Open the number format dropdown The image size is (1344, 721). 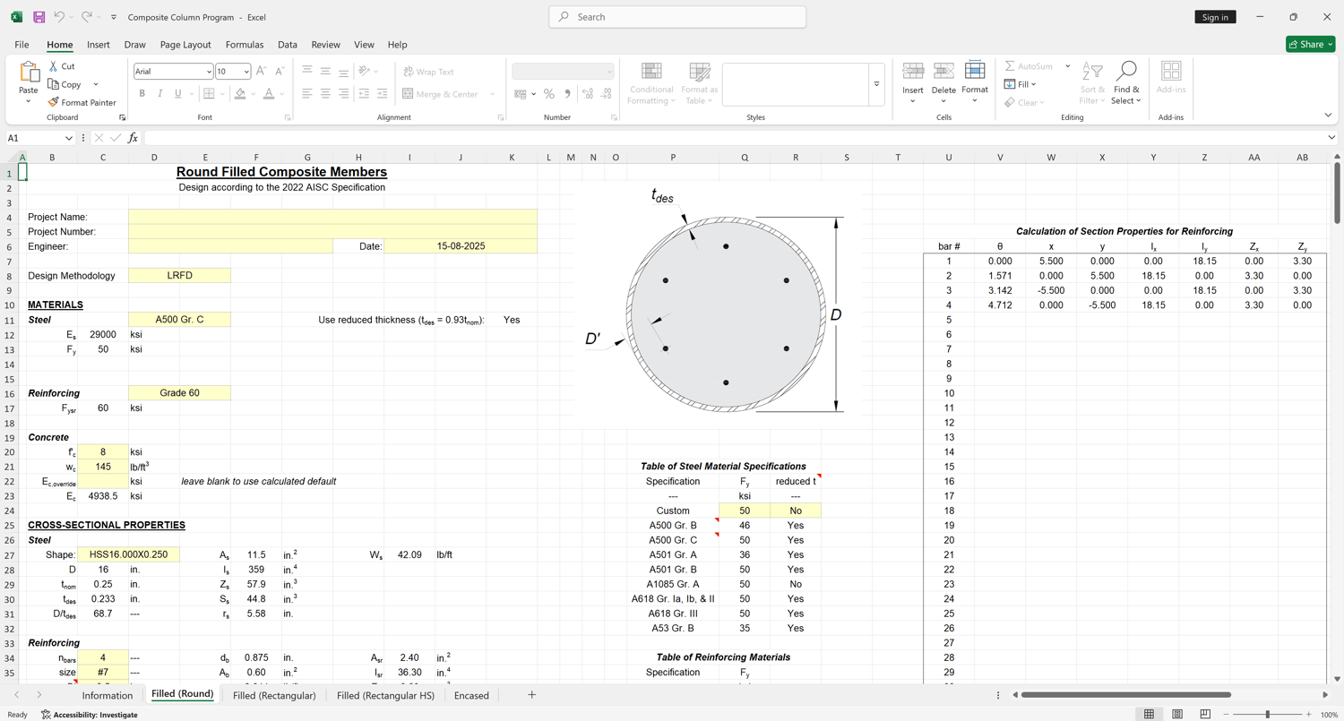(x=609, y=72)
